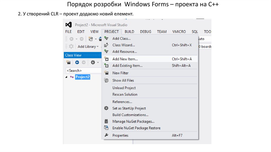Screen dimensions: 271x152
Task: Open the FILE menu
Action: (69, 32)
